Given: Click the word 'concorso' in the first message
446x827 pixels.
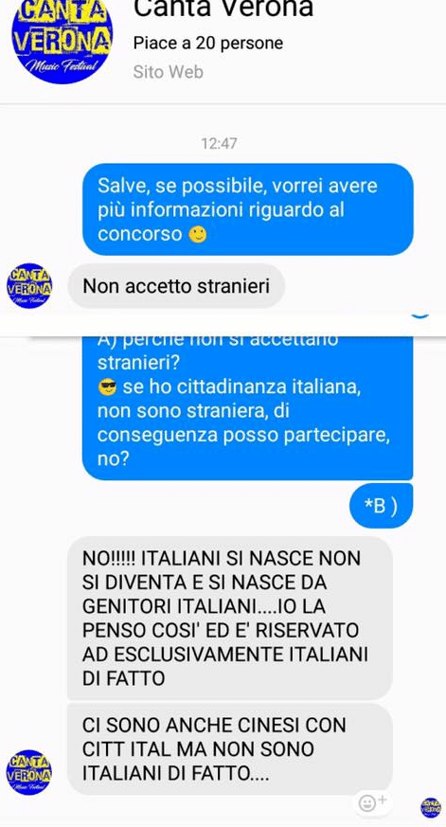Looking at the screenshot, I should [x=140, y=235].
